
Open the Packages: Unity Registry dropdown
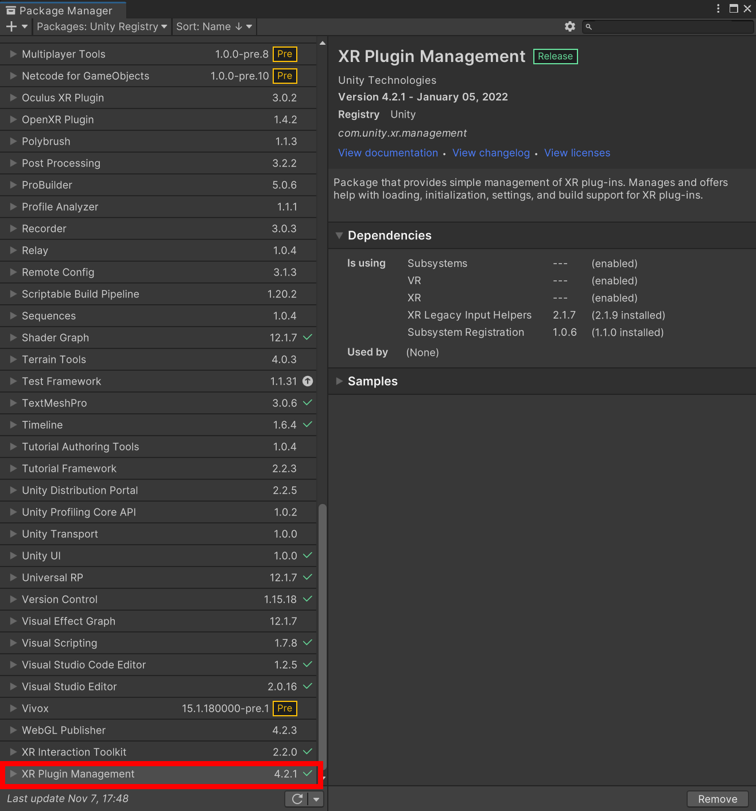pyautogui.click(x=102, y=26)
